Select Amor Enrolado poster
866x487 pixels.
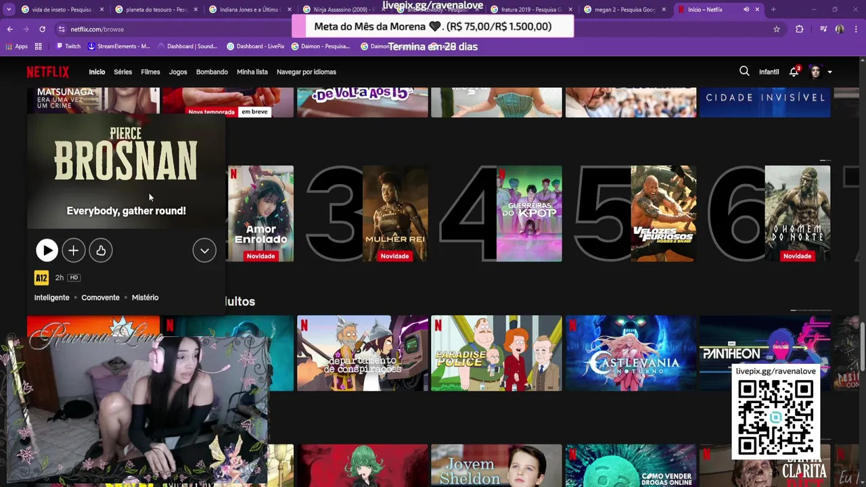pos(260,214)
